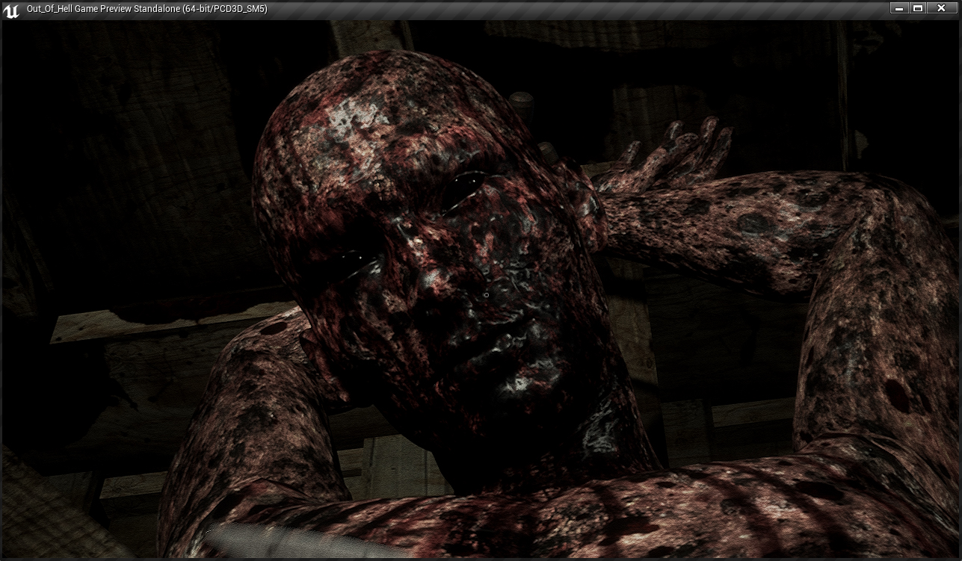The width and height of the screenshot is (962, 561).
Task: Click the creature's forearm in the foreground
Action: tap(598, 515)
